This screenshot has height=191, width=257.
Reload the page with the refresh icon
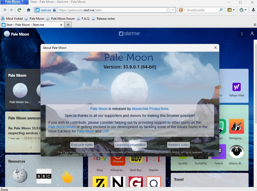19,10
